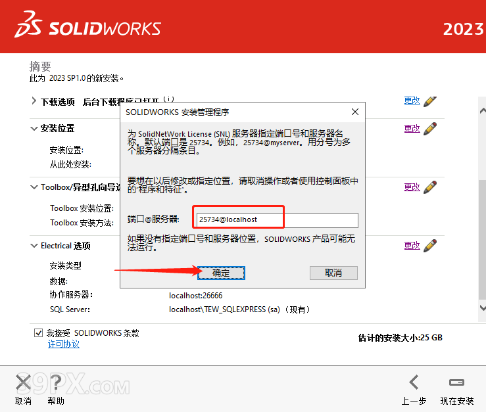Click the pencil icon beside Toolbox options
The width and height of the screenshot is (486, 412).
[x=430, y=187]
